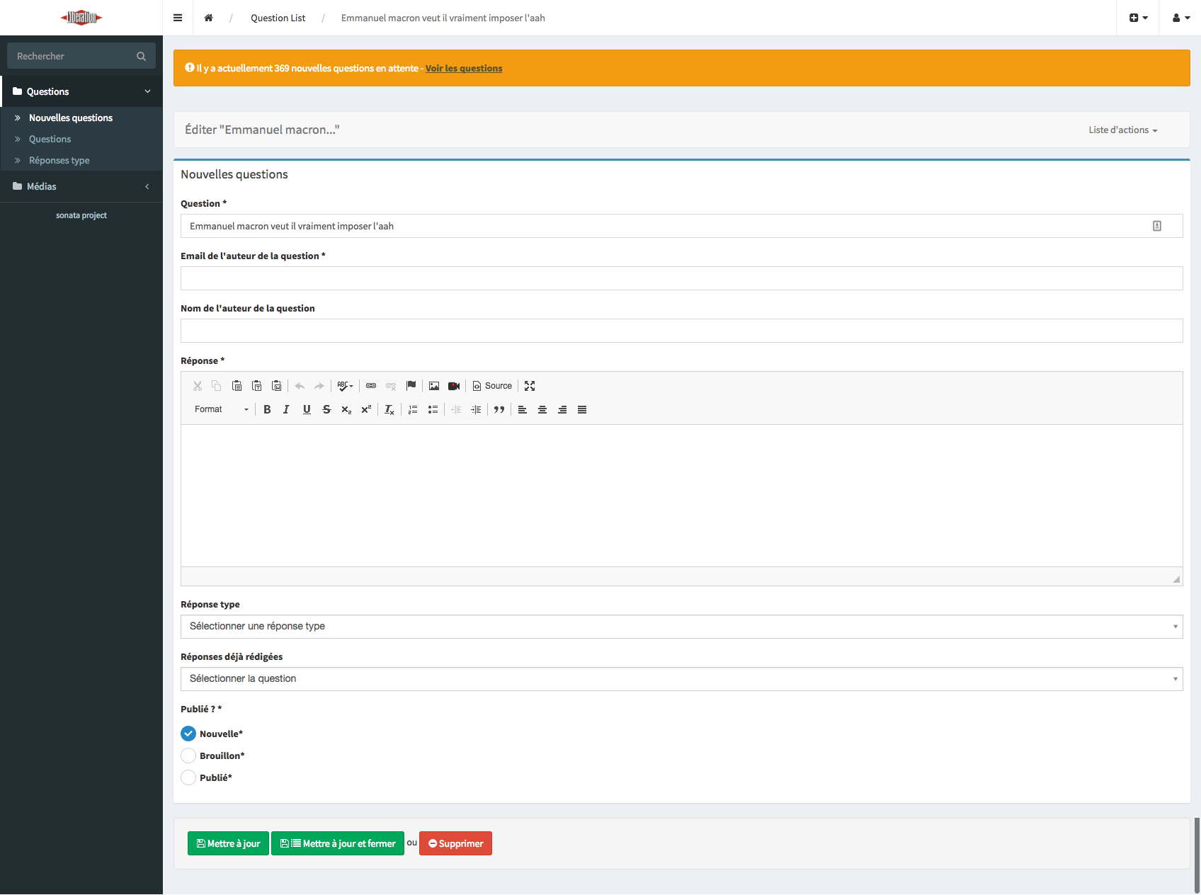Image resolution: width=1201 pixels, height=895 pixels.
Task: Insert a numbered list
Action: (x=413, y=409)
